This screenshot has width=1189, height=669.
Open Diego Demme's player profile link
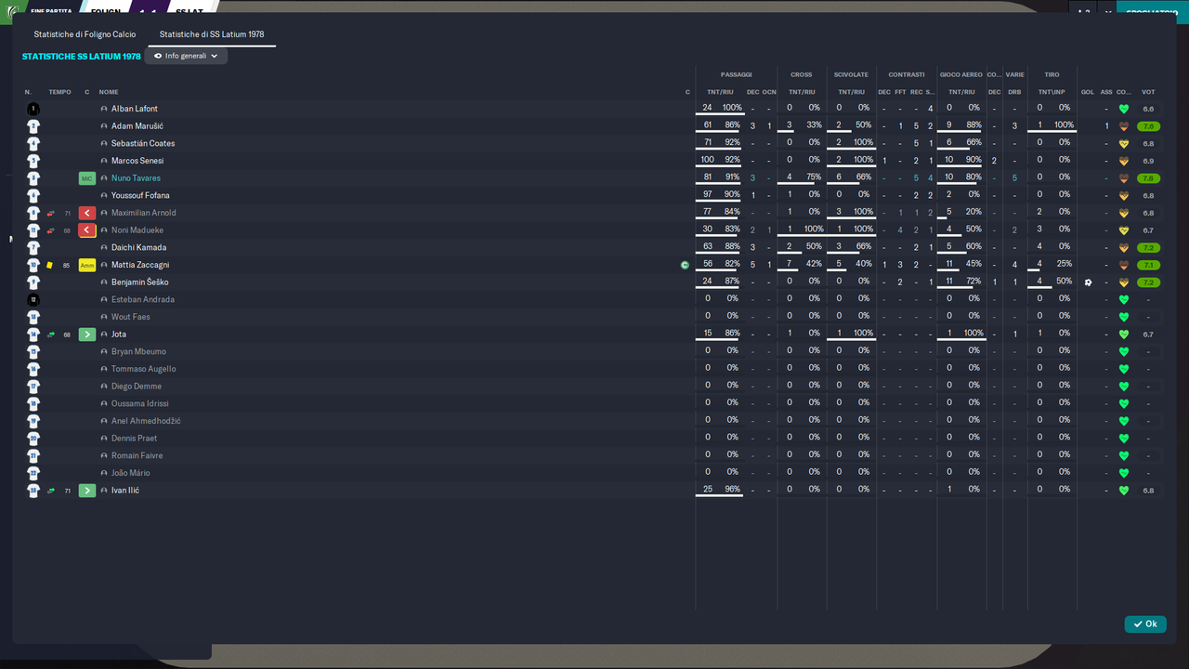click(x=137, y=387)
